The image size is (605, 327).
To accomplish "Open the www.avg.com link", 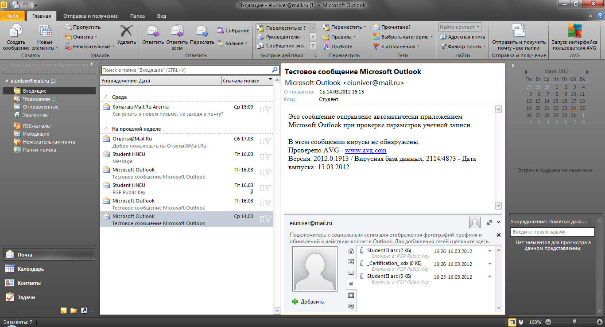I will (366, 150).
